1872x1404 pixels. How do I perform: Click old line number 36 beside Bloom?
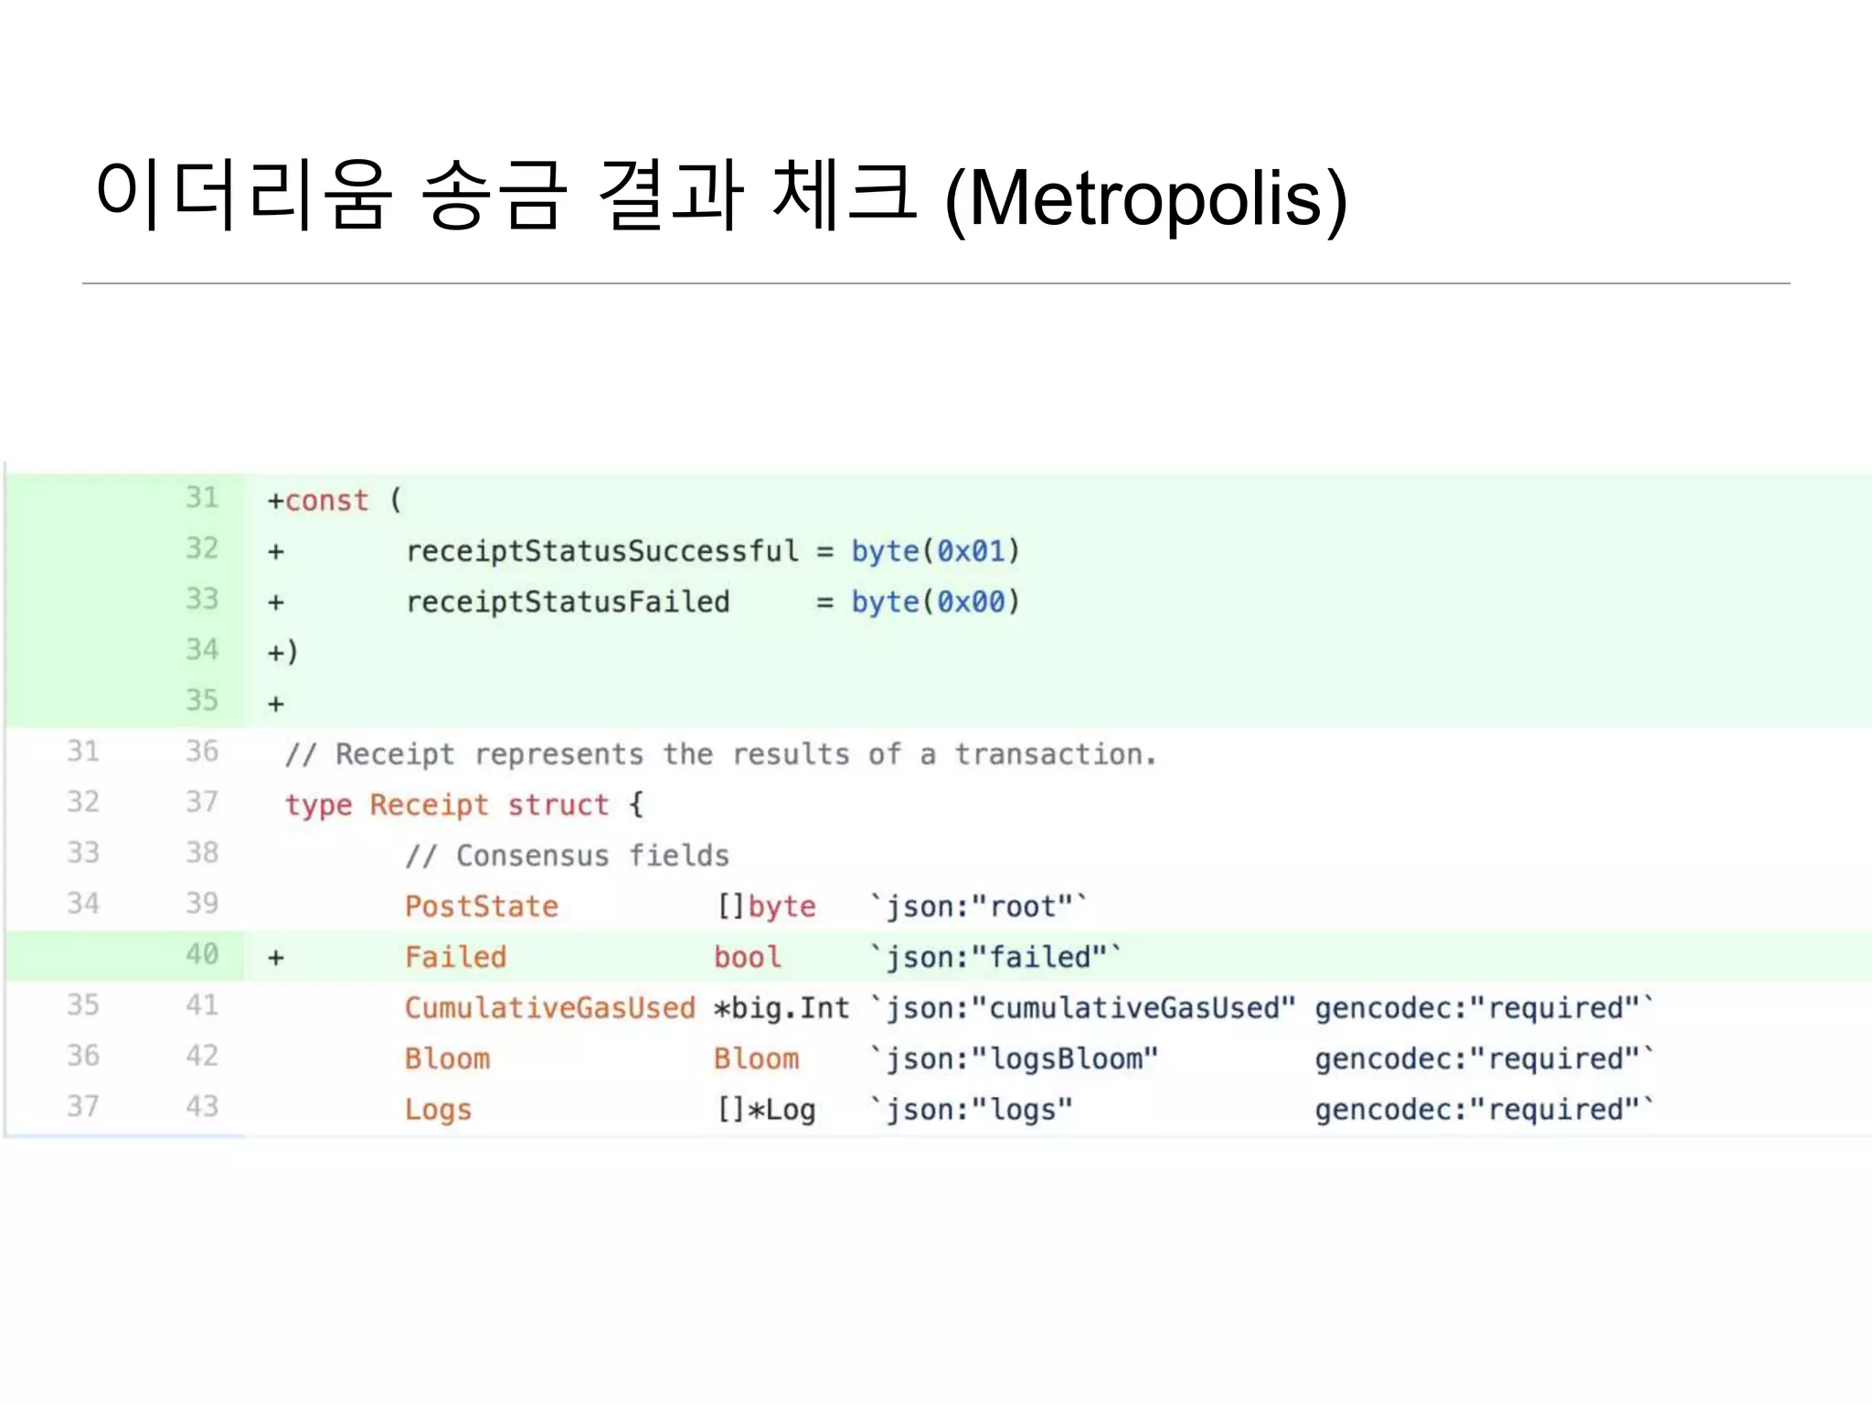tap(83, 1056)
